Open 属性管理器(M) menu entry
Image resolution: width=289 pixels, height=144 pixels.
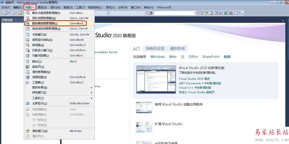(x=59, y=72)
